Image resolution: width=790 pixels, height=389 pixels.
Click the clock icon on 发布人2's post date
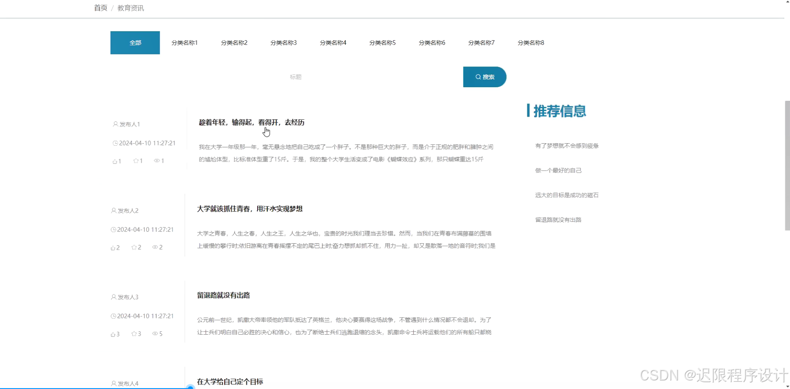[x=113, y=230]
